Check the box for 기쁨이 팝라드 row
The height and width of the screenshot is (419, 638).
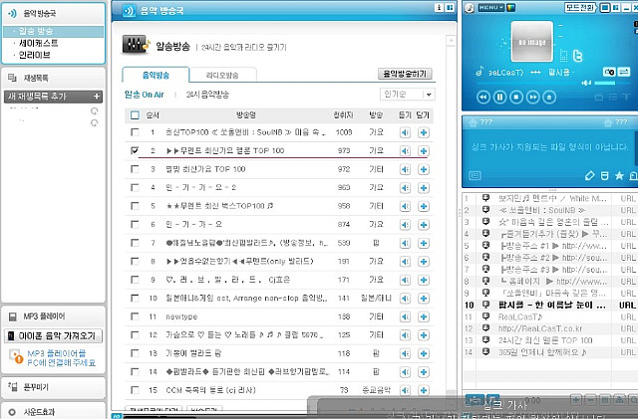(135, 353)
